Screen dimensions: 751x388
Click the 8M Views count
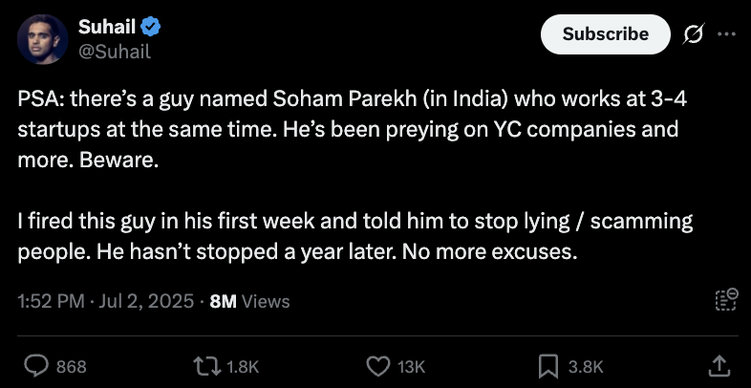point(248,301)
